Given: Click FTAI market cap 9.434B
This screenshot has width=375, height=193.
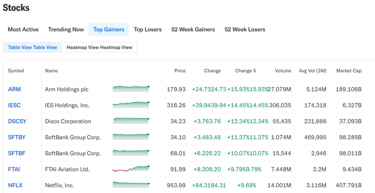Looking at the screenshot, I should click(x=352, y=169).
